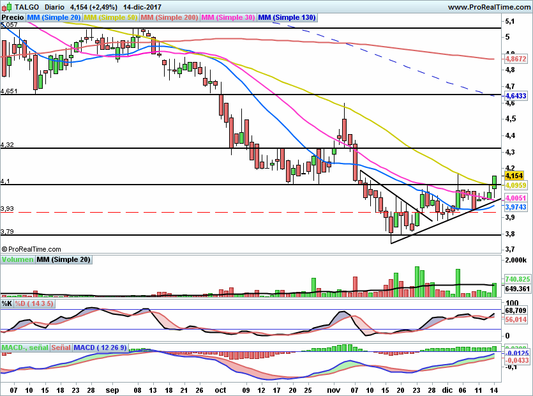
Task: Click the -0,0125 MACD value tag
Action: click(x=516, y=353)
